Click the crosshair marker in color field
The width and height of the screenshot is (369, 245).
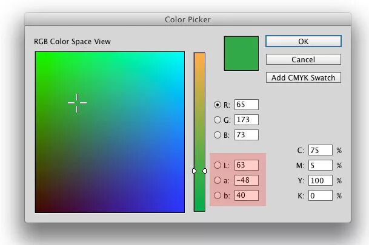pos(77,103)
